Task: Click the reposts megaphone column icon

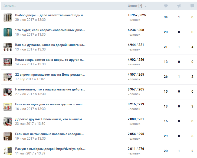Action: pyautogui.click(x=179, y=6)
